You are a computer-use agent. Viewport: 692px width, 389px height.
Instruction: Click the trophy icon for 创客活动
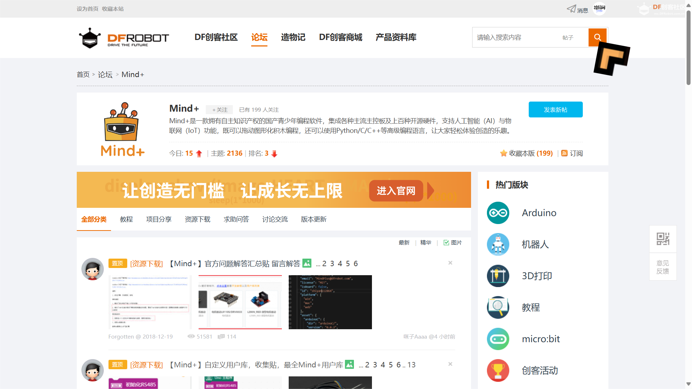pyautogui.click(x=498, y=370)
